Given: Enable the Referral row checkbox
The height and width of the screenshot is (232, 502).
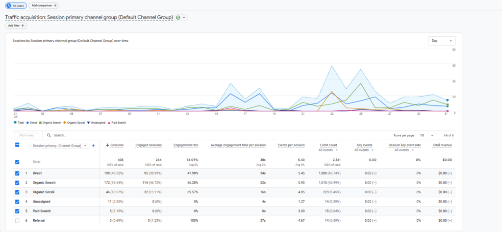Looking at the screenshot, I should pyautogui.click(x=18, y=220).
